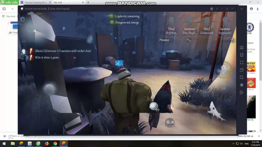
Task: Open Firefox from the taskbar
Action: [47, 143]
